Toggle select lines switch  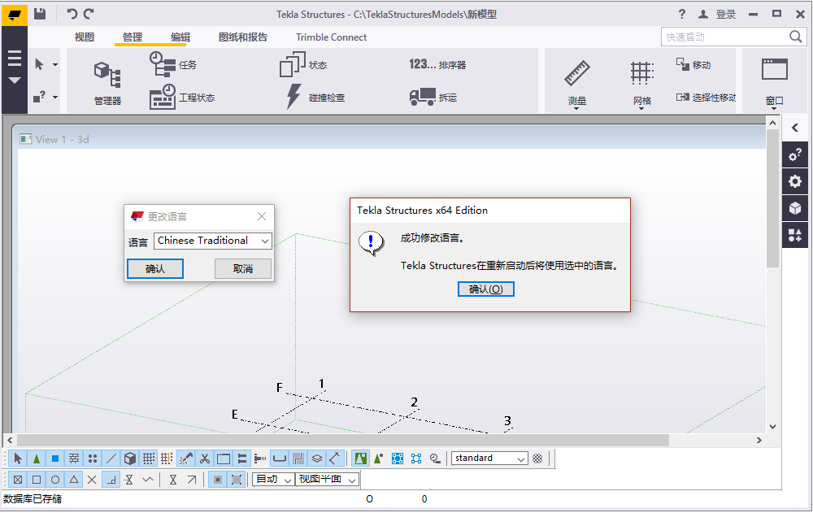tap(111, 459)
